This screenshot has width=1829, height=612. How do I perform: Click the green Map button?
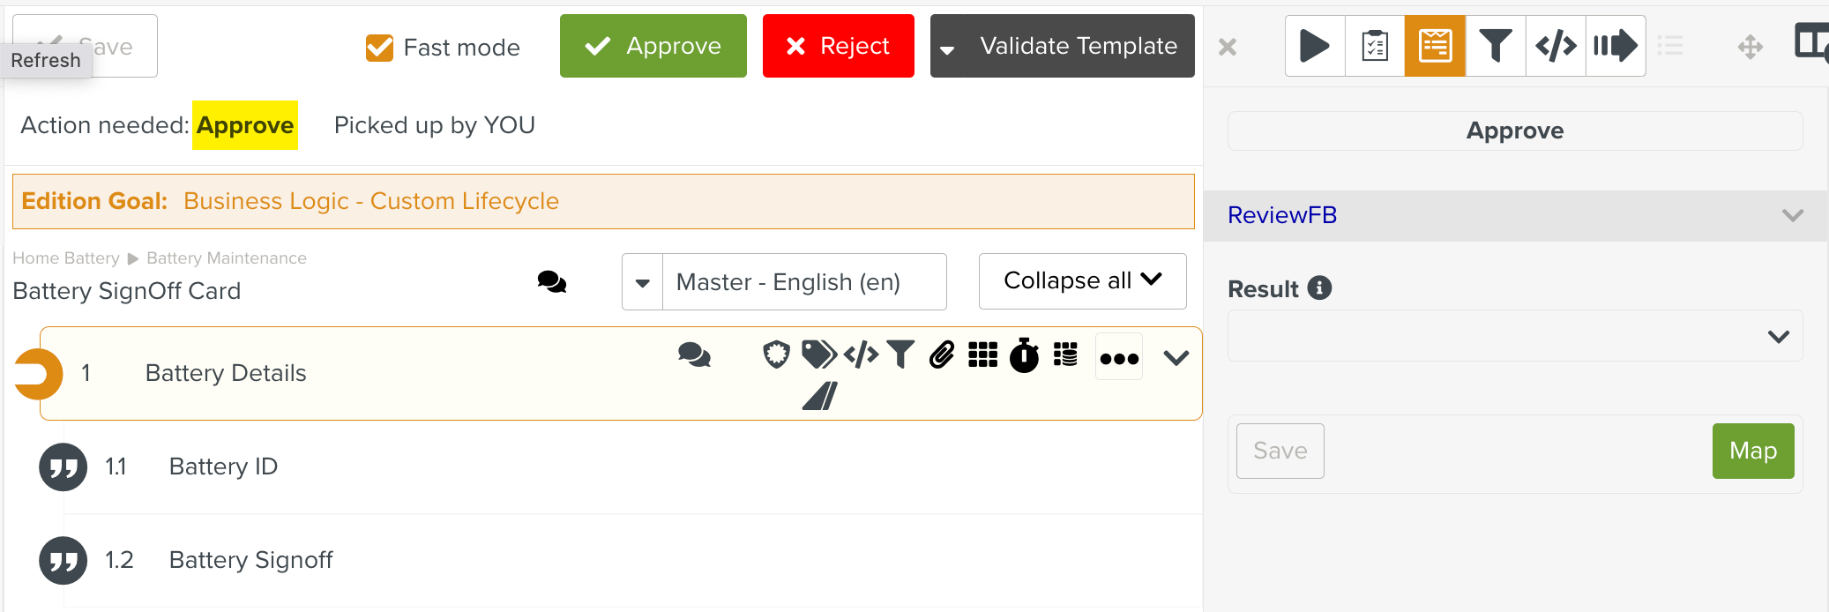point(1753,451)
